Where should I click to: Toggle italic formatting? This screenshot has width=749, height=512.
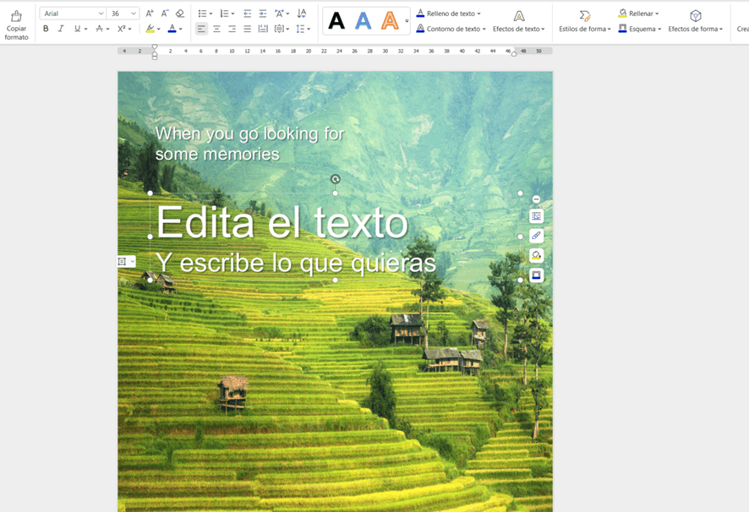point(61,29)
